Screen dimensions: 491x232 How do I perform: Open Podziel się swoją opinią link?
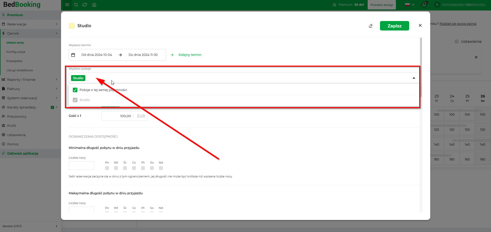458,24
